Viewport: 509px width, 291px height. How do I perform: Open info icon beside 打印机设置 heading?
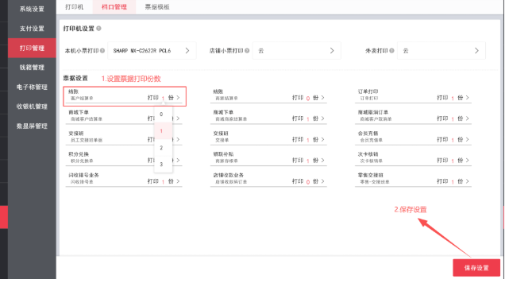98,29
